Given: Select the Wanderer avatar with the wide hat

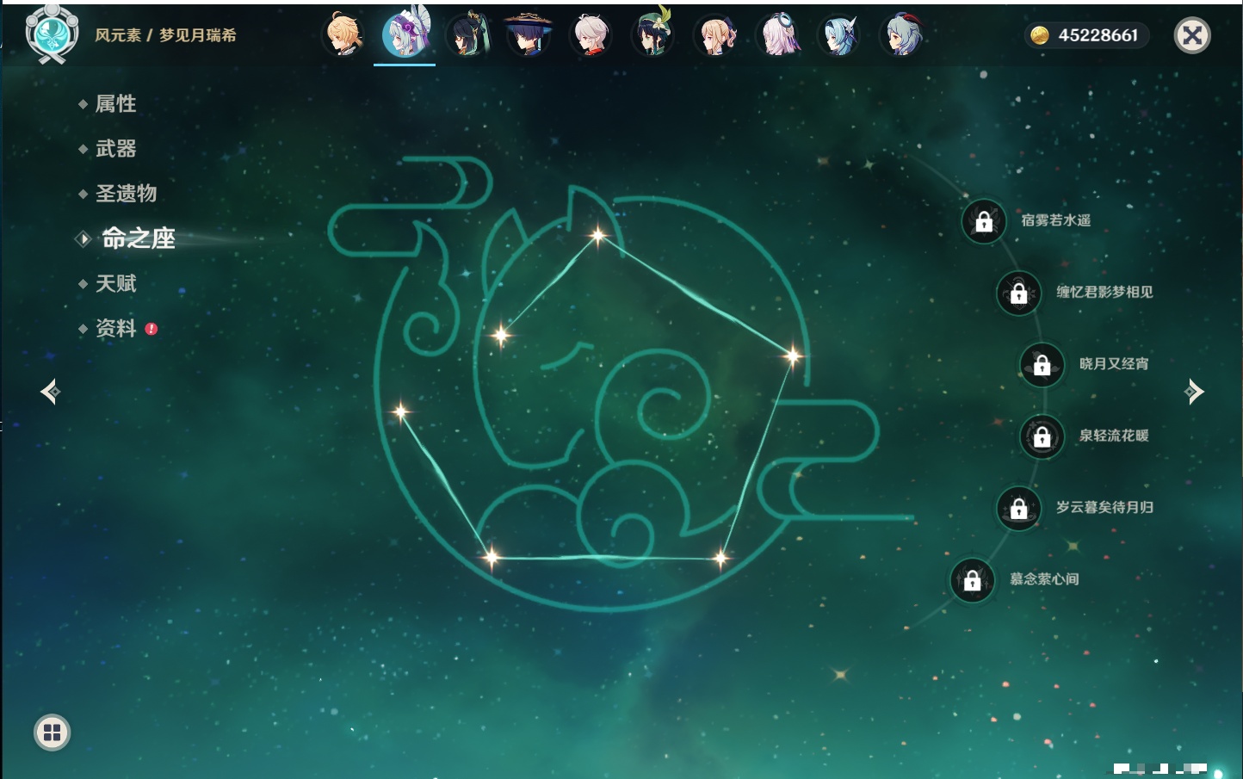Looking at the screenshot, I should [528, 35].
